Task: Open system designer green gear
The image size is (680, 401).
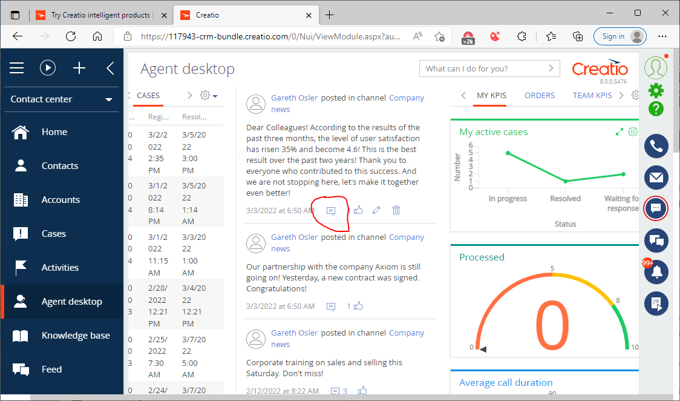Action: (656, 90)
